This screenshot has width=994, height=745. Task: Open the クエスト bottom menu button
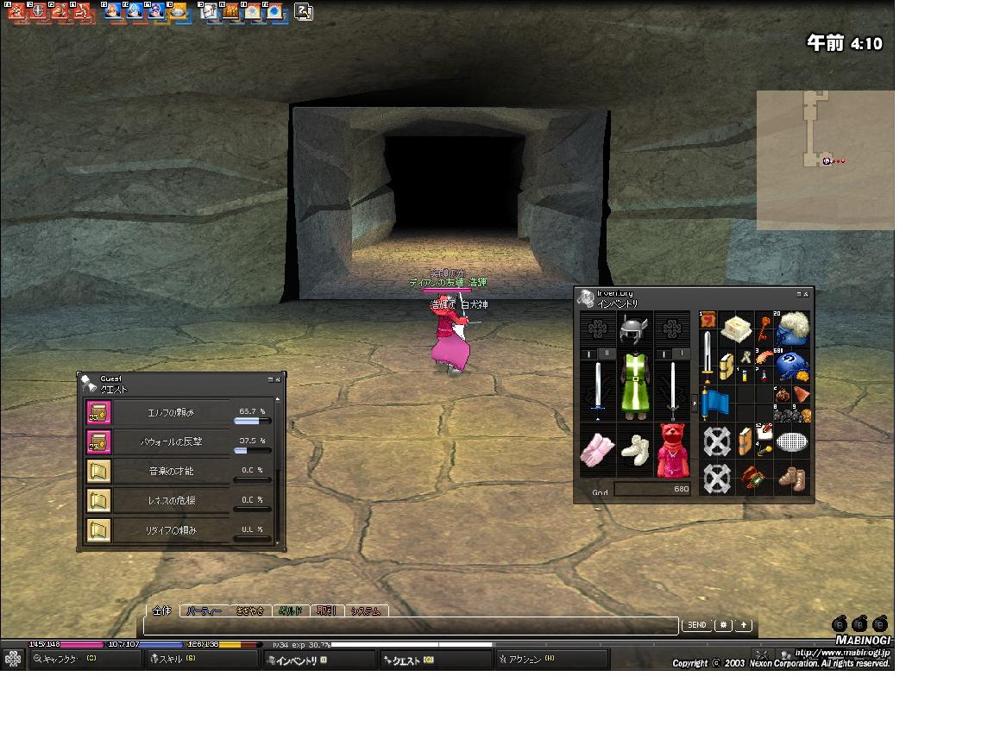[435, 660]
